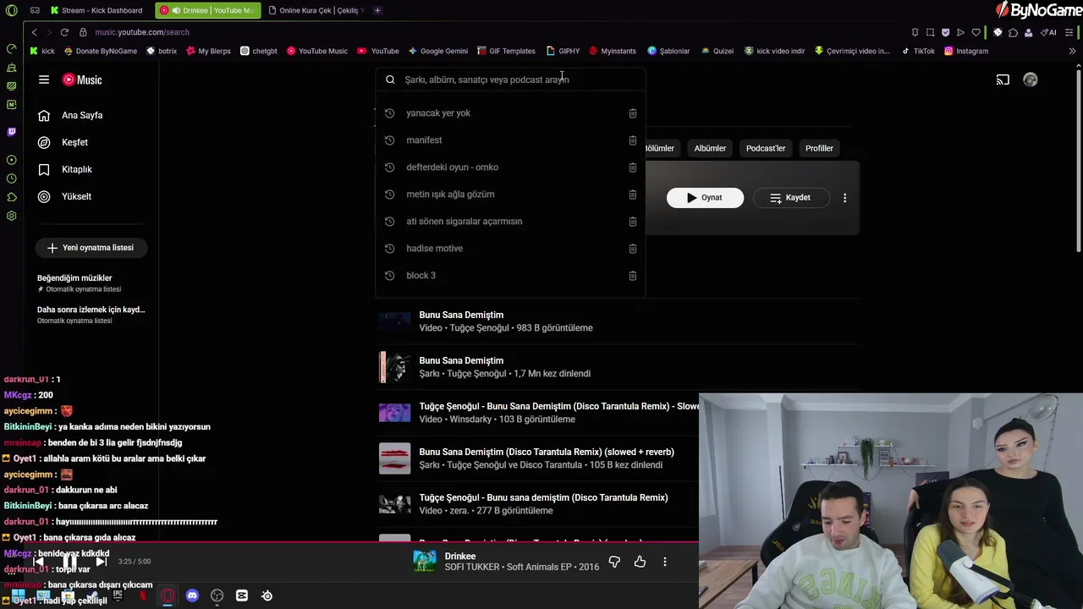Screen dimensions: 1083x609
Task: Skip to the next track
Action: click(101, 562)
